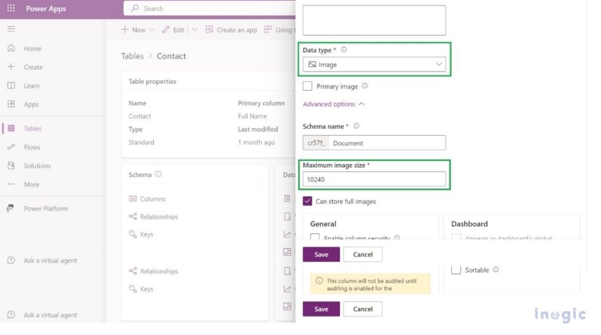The image size is (601, 335).
Task: Click the Data type info icon
Action: coord(344,50)
